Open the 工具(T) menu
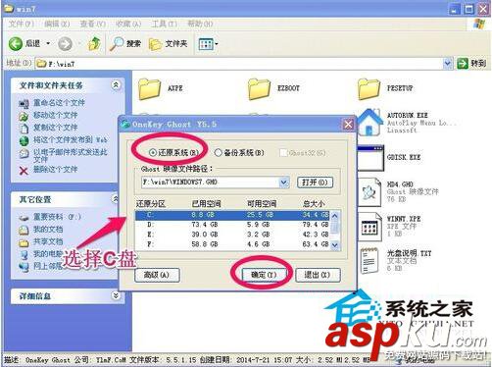 pos(165,24)
